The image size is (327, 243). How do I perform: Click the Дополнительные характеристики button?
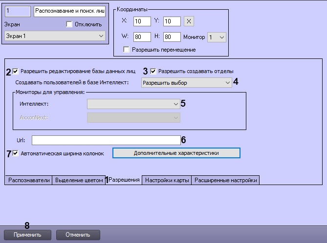click(x=176, y=153)
